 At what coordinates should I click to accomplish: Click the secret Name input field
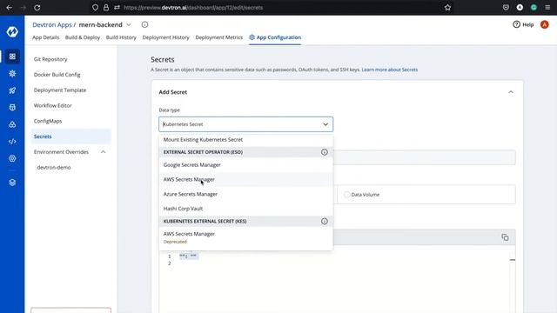[424, 157]
